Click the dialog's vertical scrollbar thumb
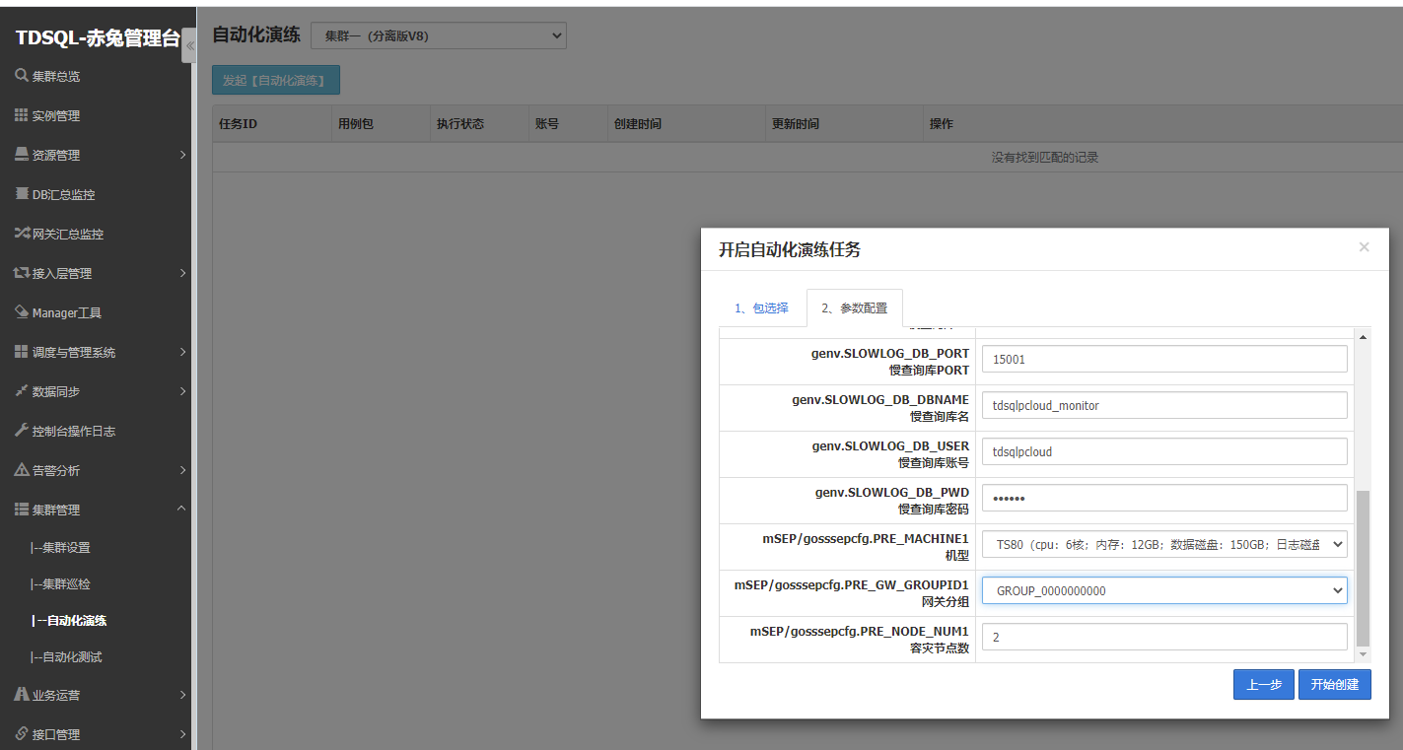1403x750 pixels. click(x=1364, y=568)
